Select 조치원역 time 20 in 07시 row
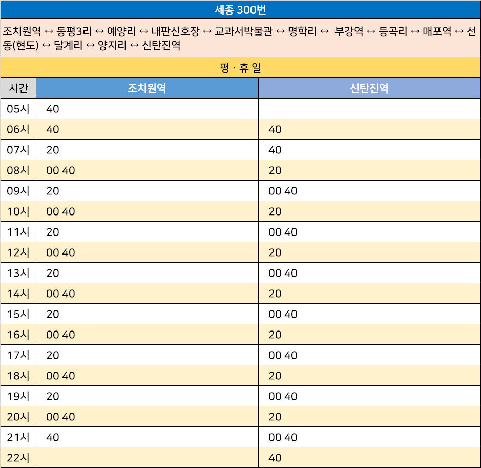 pyautogui.click(x=52, y=150)
